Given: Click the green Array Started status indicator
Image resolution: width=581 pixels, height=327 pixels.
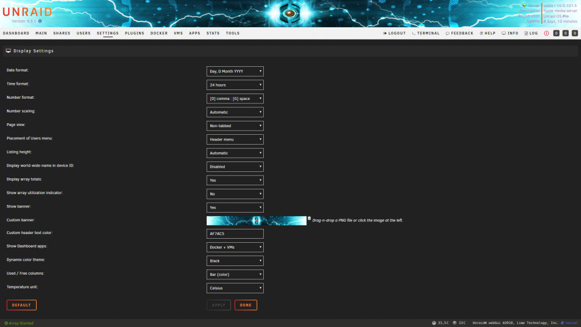Looking at the screenshot, I should click(19, 324).
